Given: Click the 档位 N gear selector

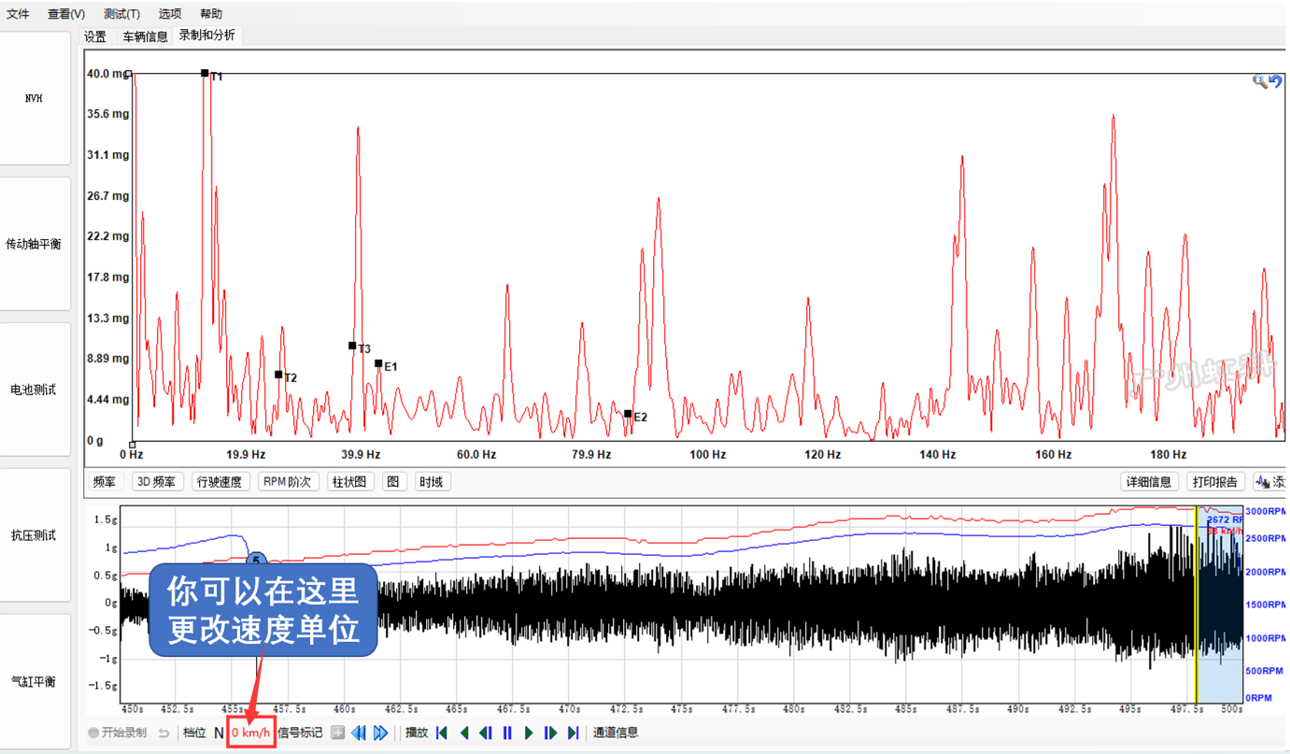Looking at the screenshot, I should (220, 733).
